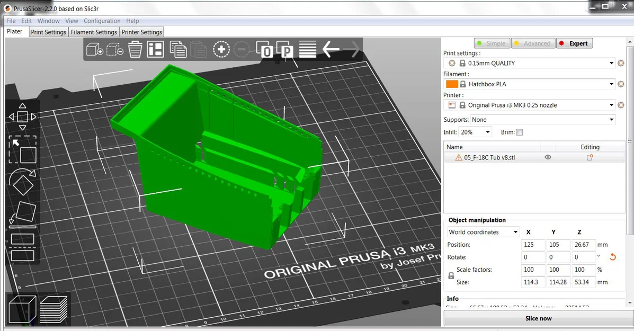
Task: Click the Redo arrow icon
Action: coord(351,49)
